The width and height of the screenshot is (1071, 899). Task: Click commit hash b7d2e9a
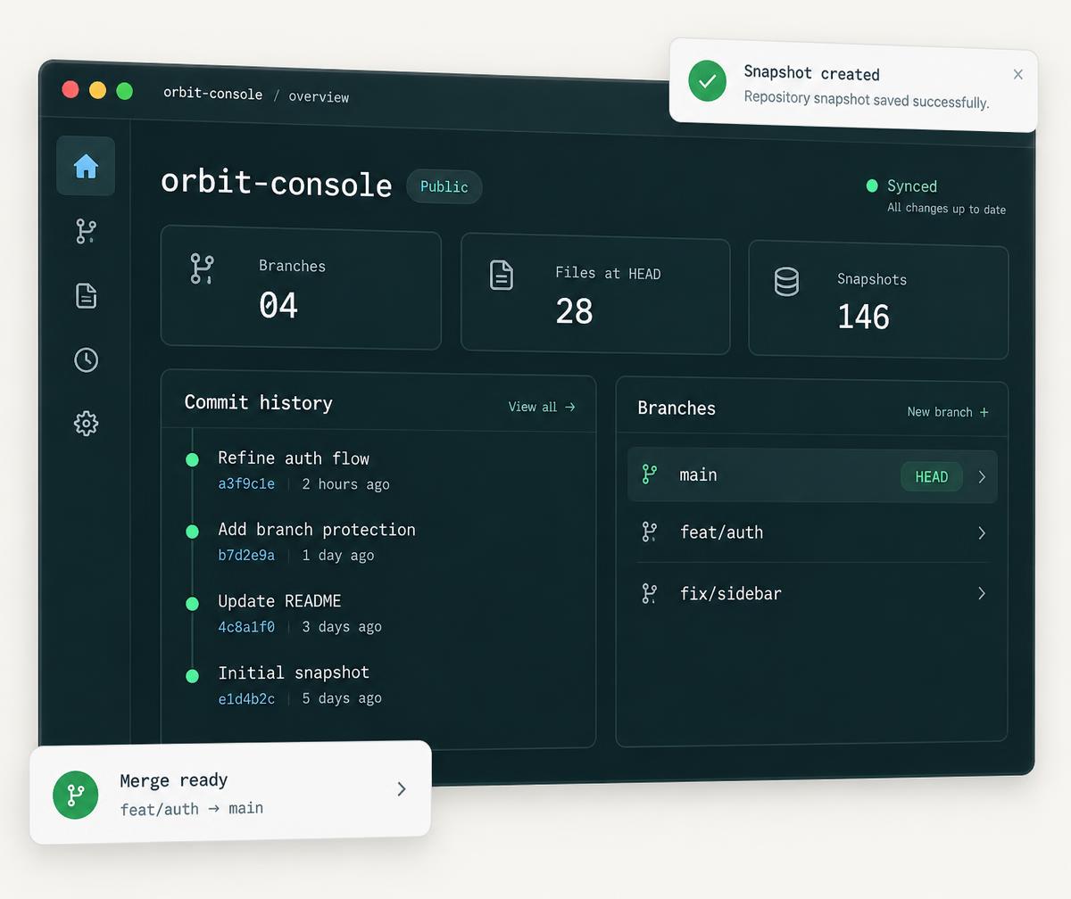[246, 556]
